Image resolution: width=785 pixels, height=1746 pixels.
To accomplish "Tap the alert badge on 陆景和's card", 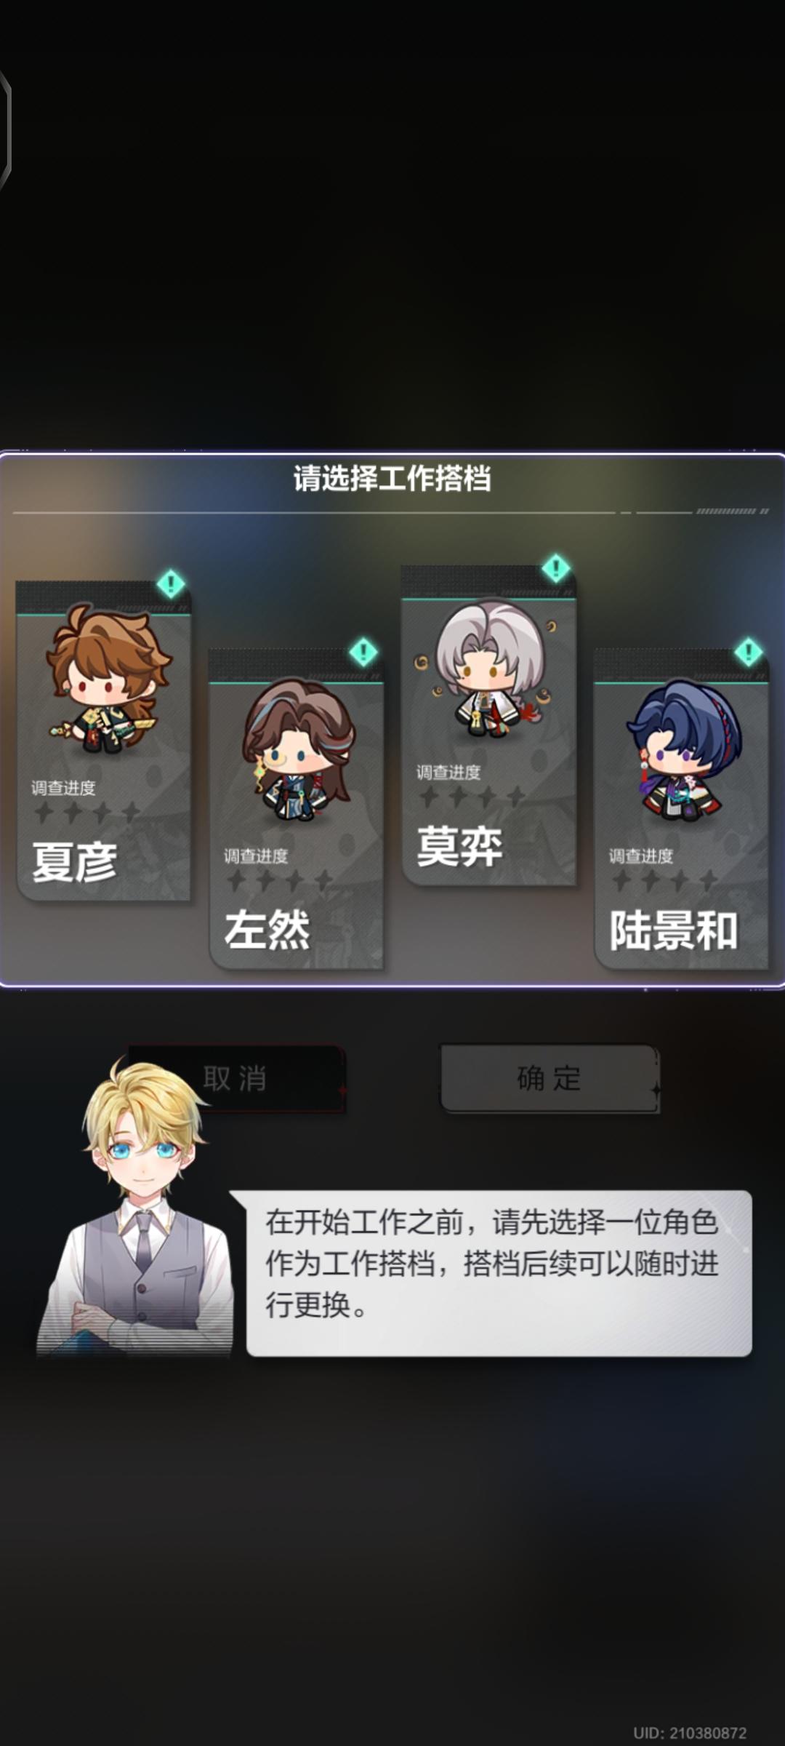I will click(749, 652).
